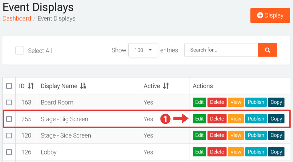Delete the Stage - Side Screen display
293x162 pixels.
(217, 135)
